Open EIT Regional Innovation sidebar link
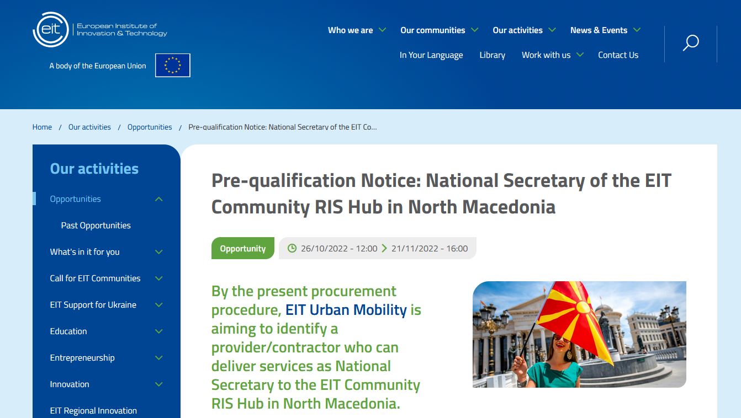Screen dimensions: 741x418 [93, 410]
